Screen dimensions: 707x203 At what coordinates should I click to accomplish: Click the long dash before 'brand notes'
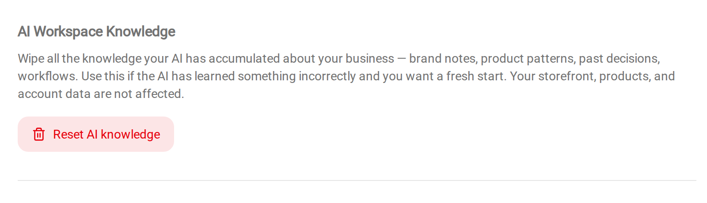click(x=402, y=59)
